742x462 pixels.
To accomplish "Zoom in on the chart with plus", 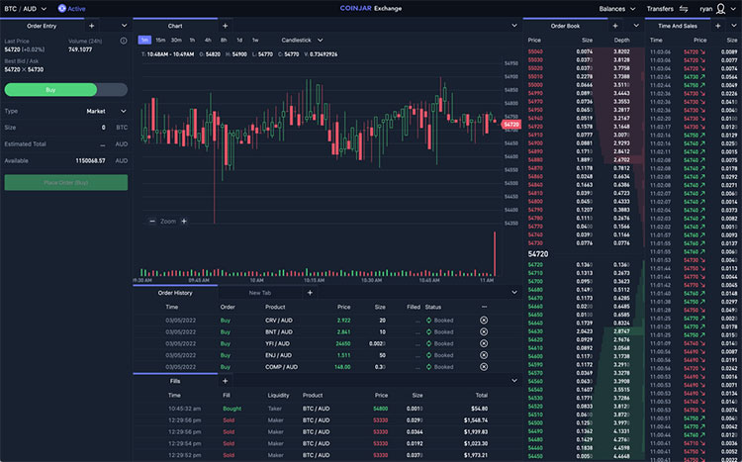I will click(184, 222).
